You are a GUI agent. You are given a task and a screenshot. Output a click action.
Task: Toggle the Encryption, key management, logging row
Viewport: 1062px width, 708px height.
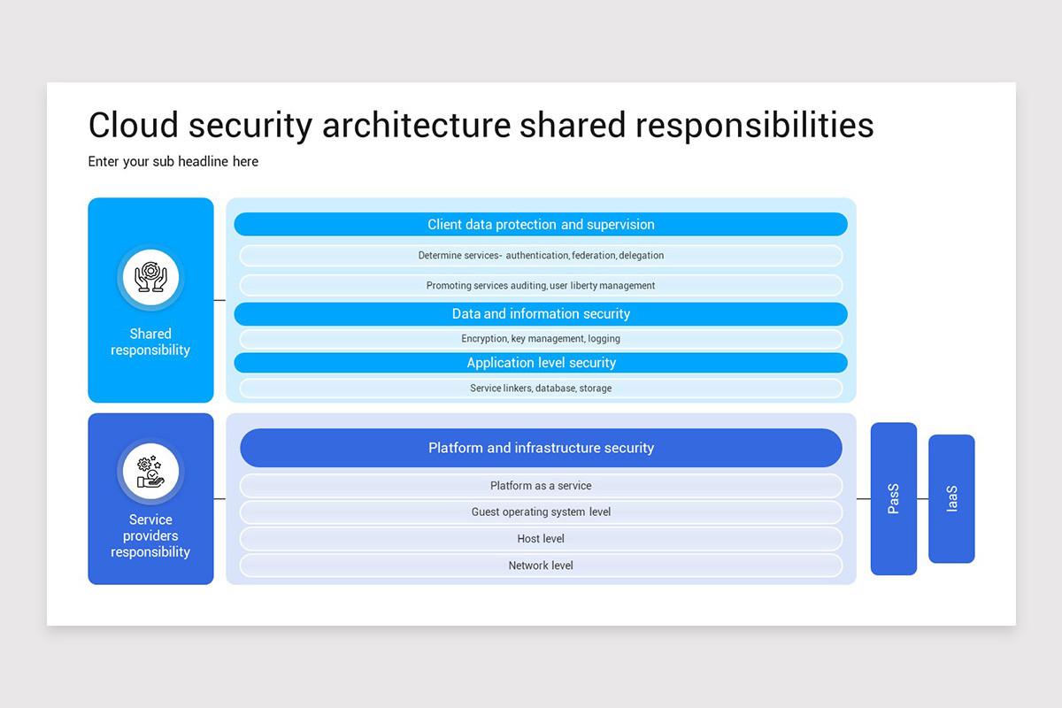pyautogui.click(x=541, y=338)
